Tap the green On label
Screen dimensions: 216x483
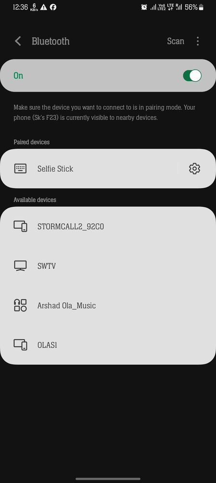click(18, 75)
